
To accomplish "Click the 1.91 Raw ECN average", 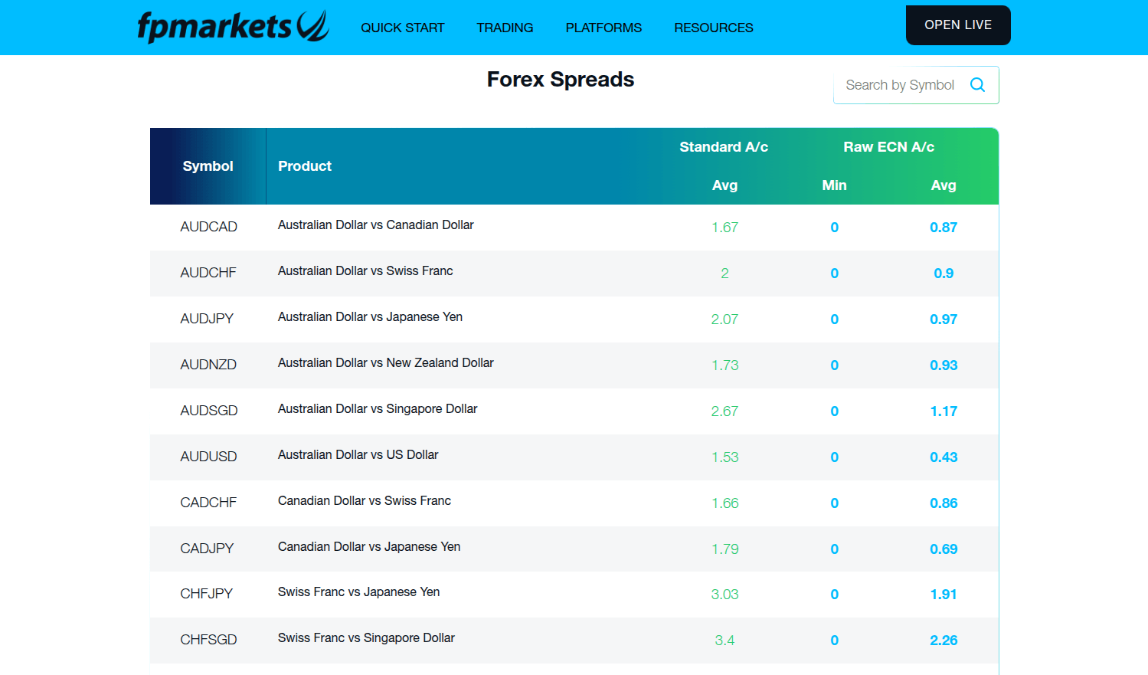I will tap(944, 595).
